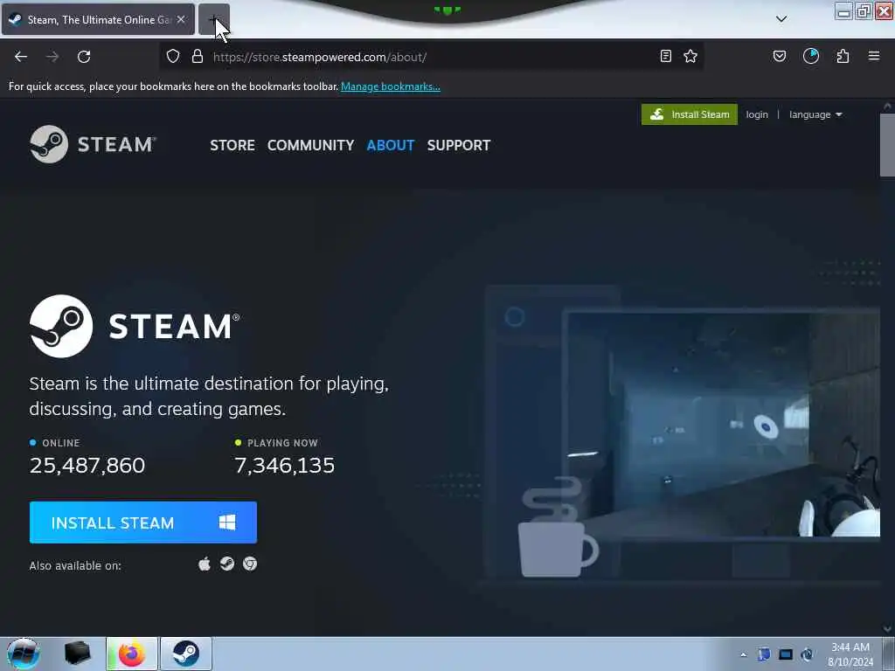
Task: Click the green Install Steam header button
Action: [x=690, y=114]
